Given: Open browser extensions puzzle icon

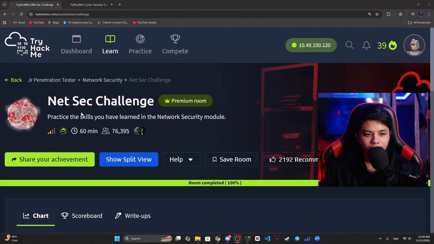Looking at the screenshot, I should coord(389,14).
